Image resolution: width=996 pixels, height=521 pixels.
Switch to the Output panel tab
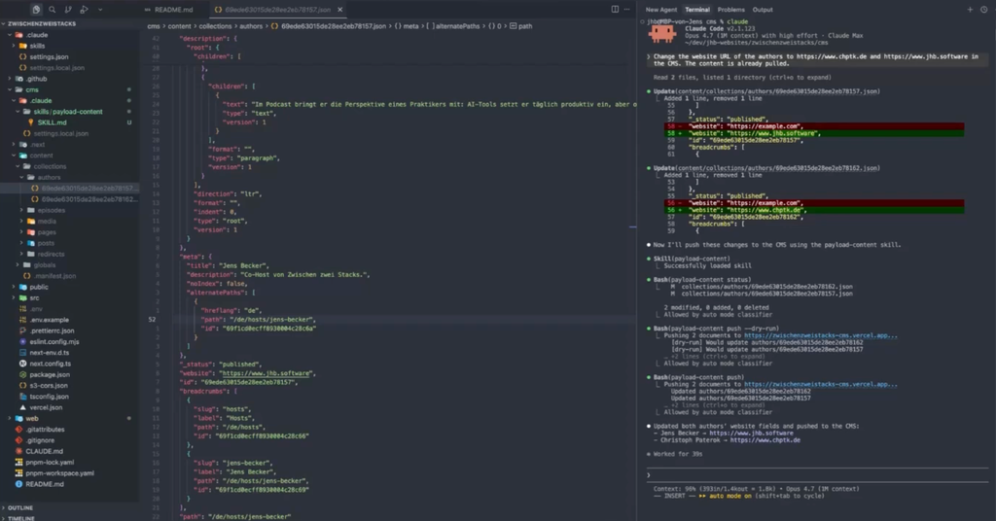(x=763, y=10)
